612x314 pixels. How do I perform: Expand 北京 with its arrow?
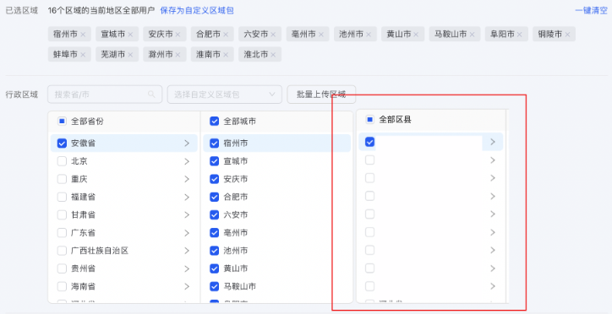(187, 161)
